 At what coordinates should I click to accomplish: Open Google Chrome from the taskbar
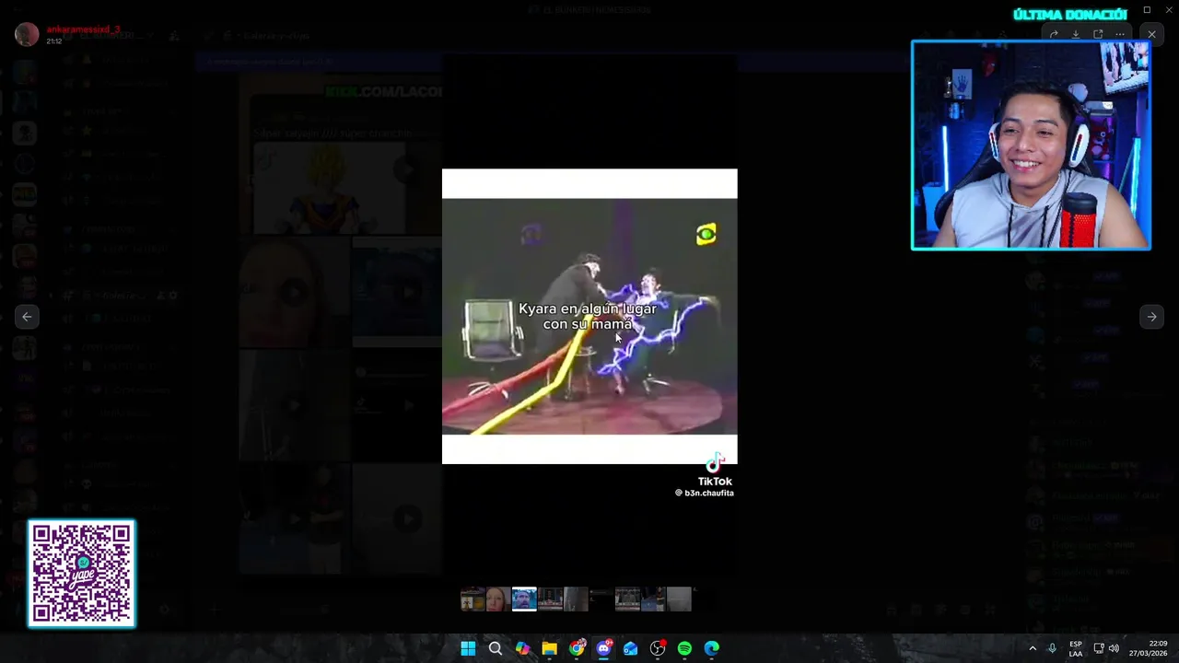click(x=577, y=648)
